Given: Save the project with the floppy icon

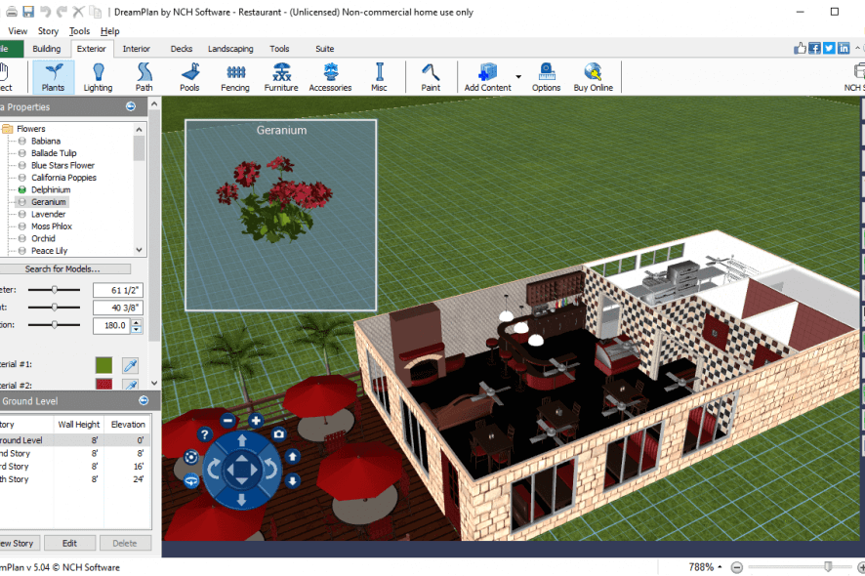Looking at the screenshot, I should point(28,12).
